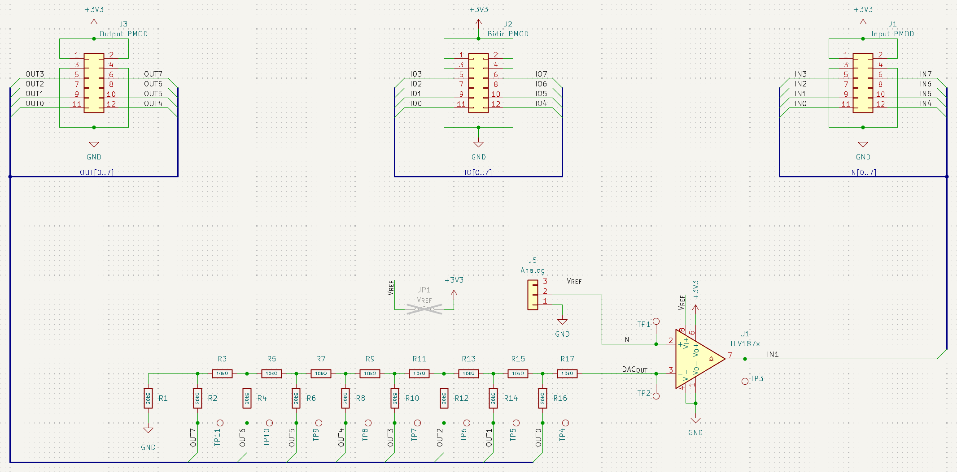Select resistor R8 20kΩ body
This screenshot has height=472, width=957.
(345, 398)
